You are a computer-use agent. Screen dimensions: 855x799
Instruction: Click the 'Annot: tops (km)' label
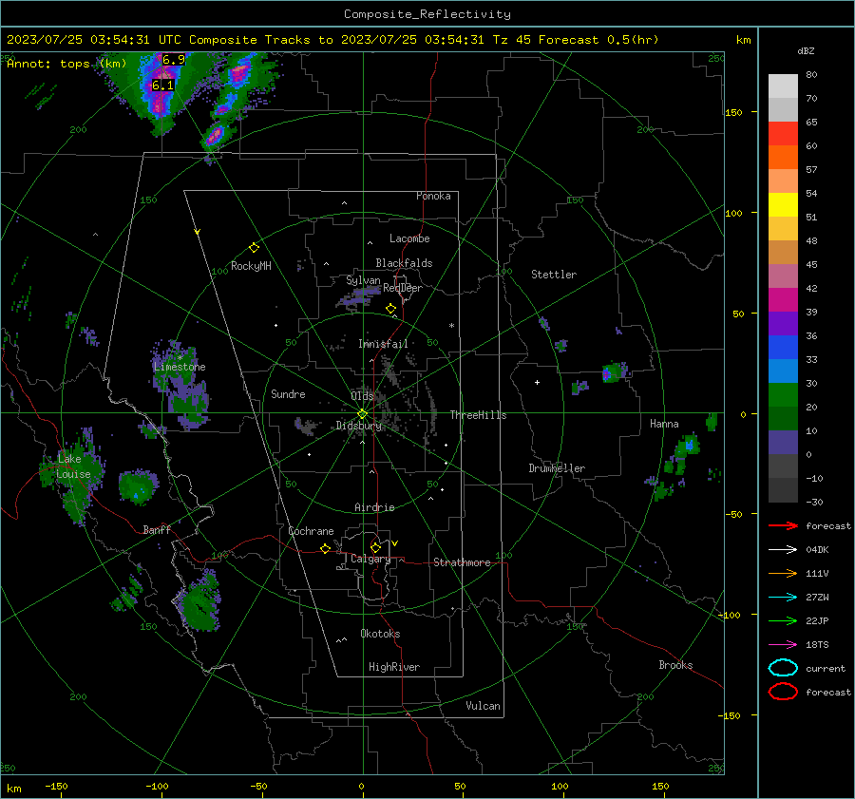pyautogui.click(x=66, y=64)
